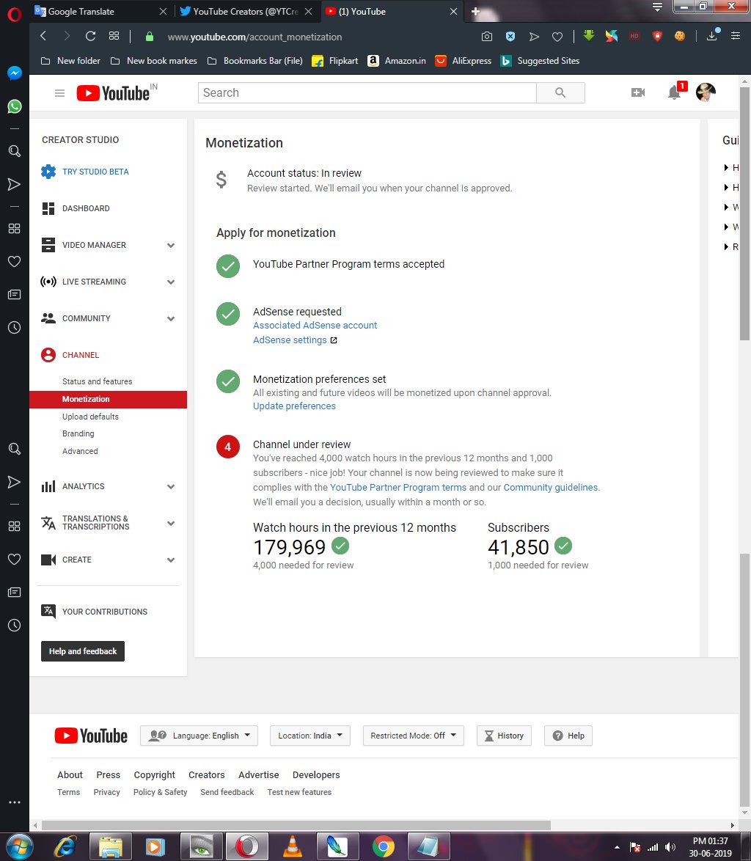Open volume control in system tray

(670, 847)
